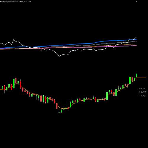The width and height of the screenshot is (148, 148).
Task: Click the white indicator line's lowest dip
Action: coord(59,56)
